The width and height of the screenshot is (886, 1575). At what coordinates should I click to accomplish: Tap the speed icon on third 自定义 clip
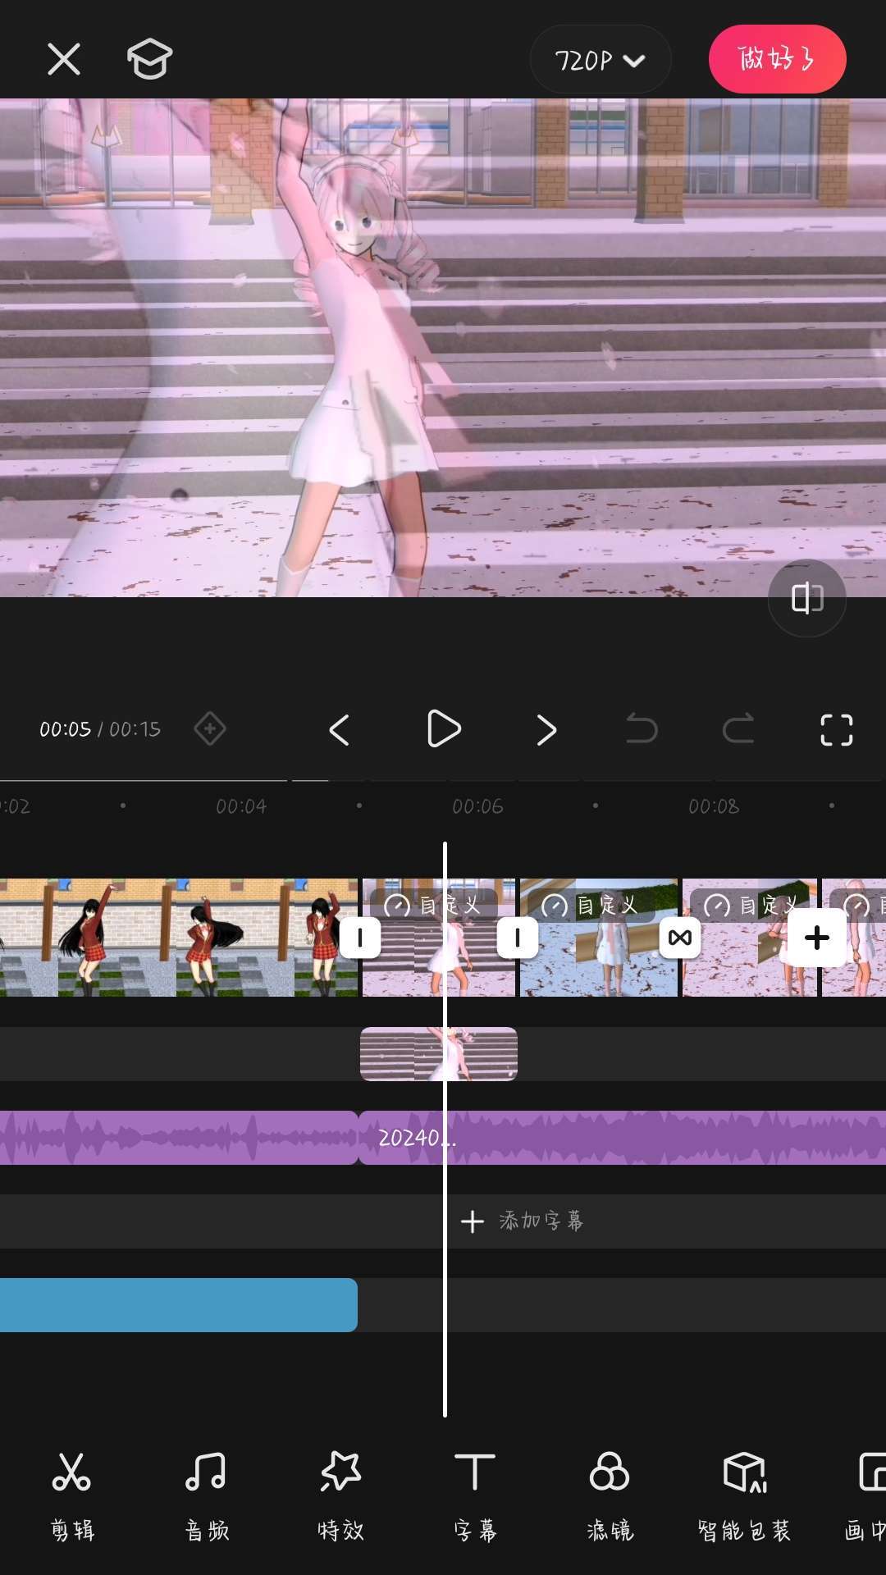[717, 906]
